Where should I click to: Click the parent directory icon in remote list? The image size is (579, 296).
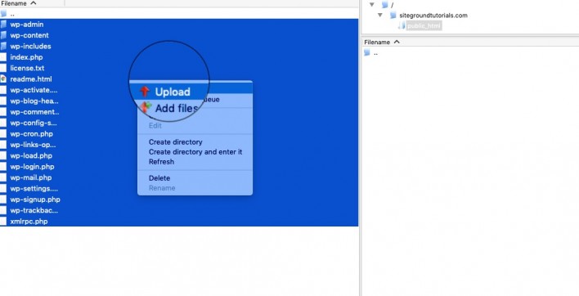[x=366, y=53]
